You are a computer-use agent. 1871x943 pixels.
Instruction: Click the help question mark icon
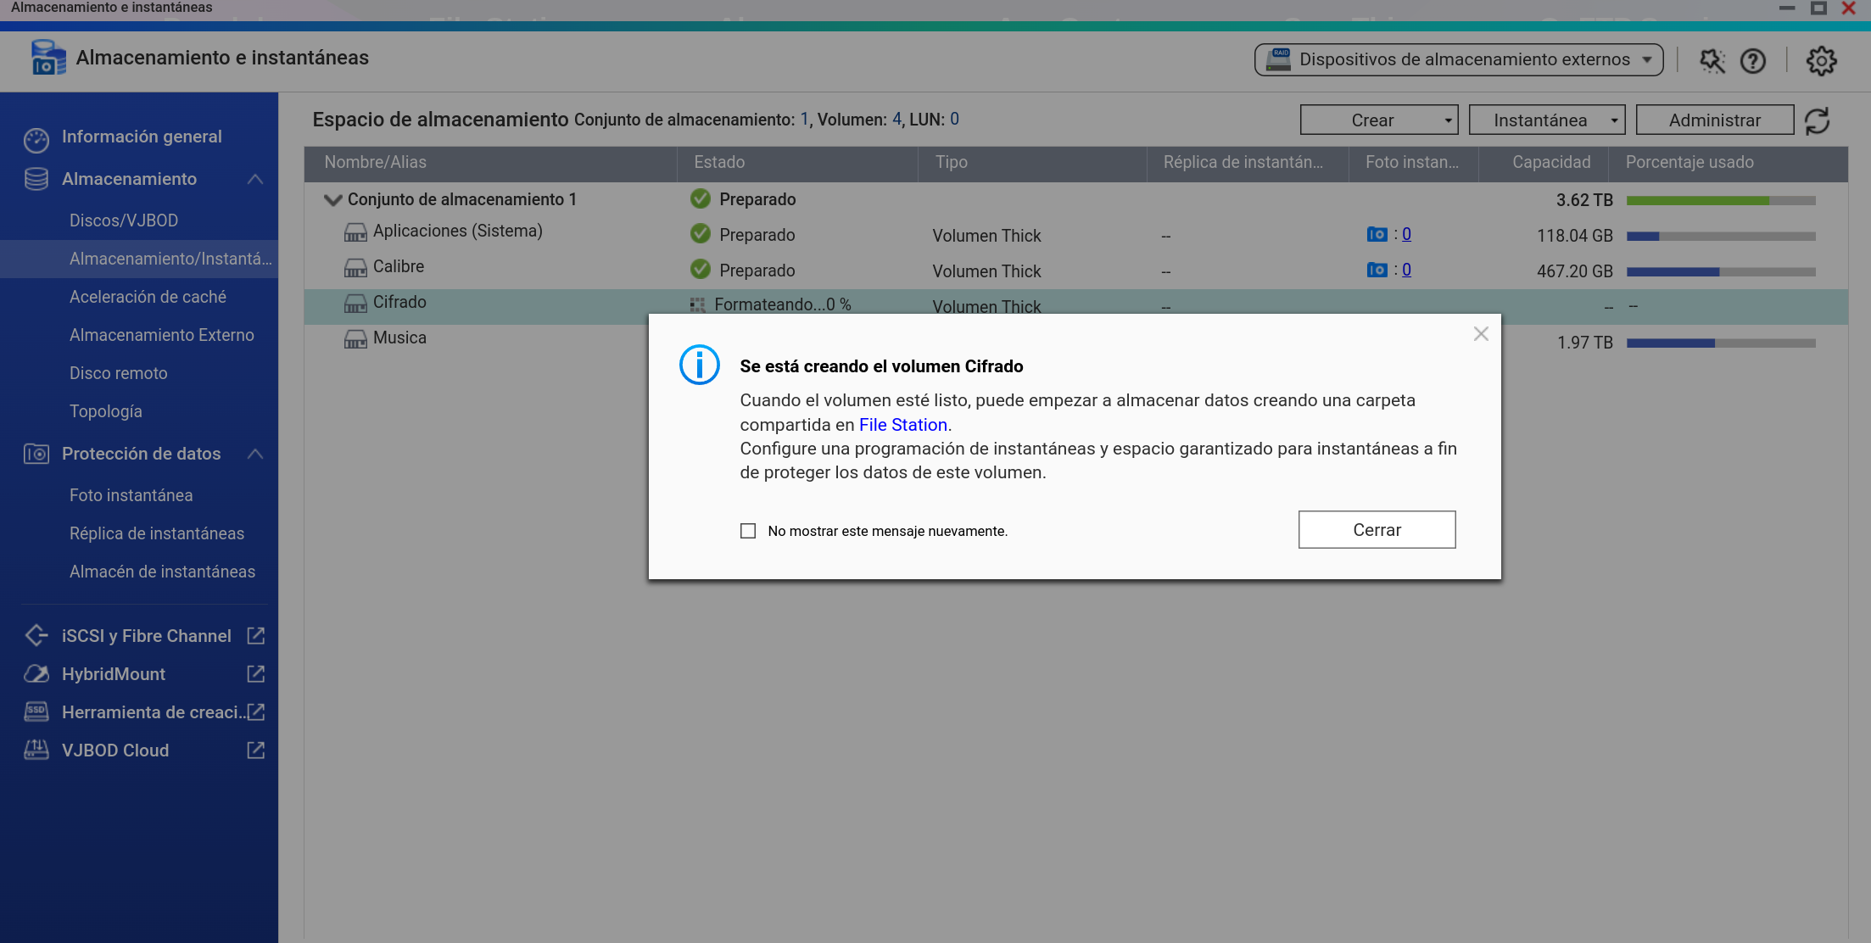[x=1752, y=60]
